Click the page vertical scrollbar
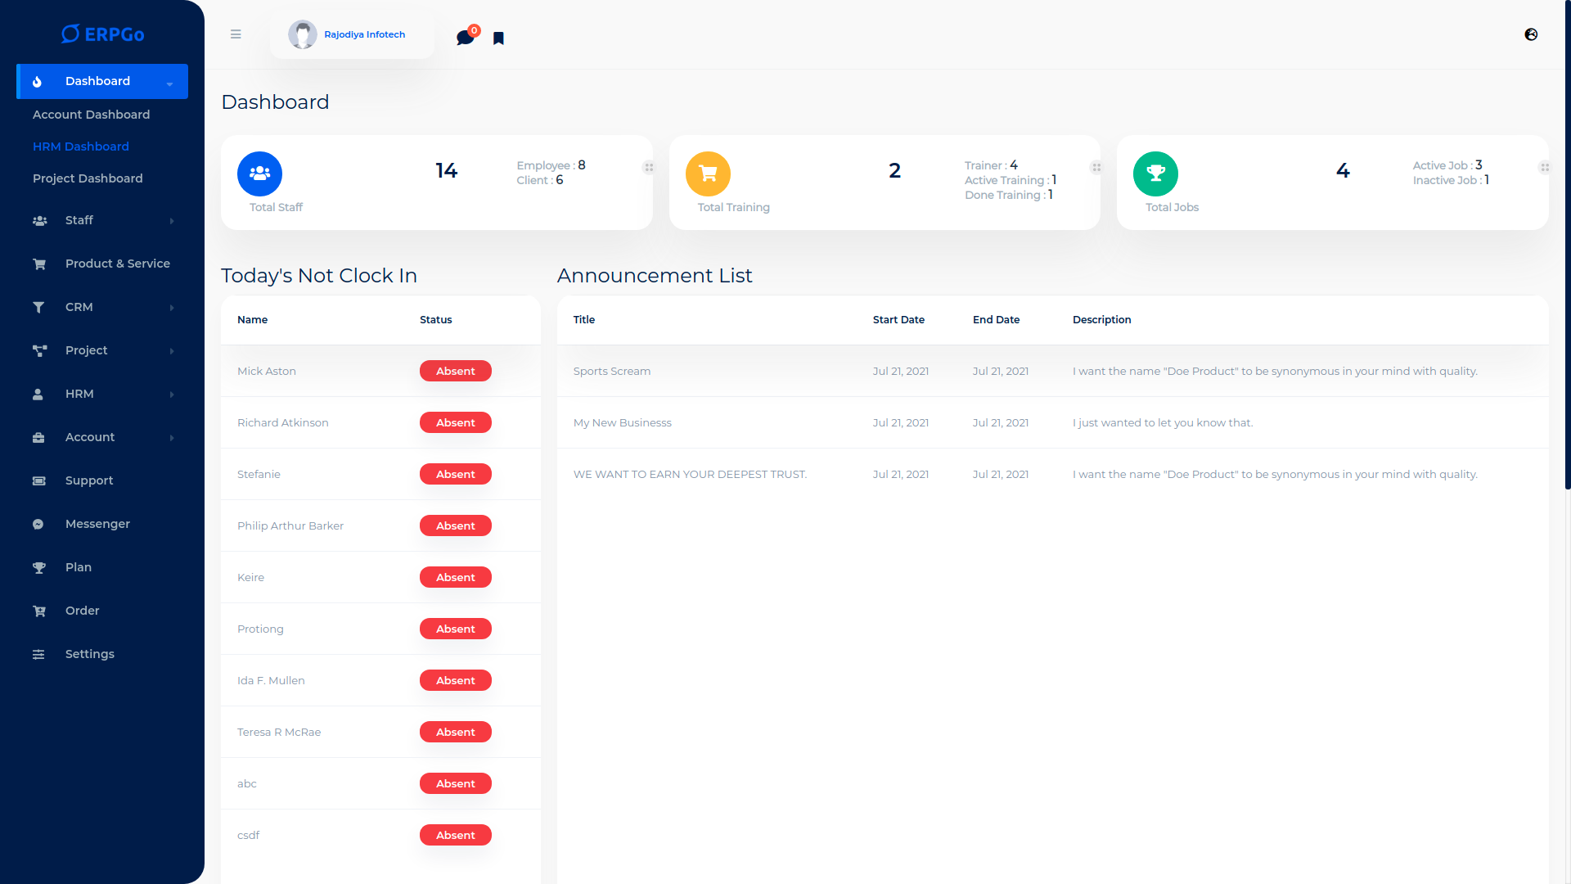Image resolution: width=1571 pixels, height=884 pixels. pos(1567,246)
